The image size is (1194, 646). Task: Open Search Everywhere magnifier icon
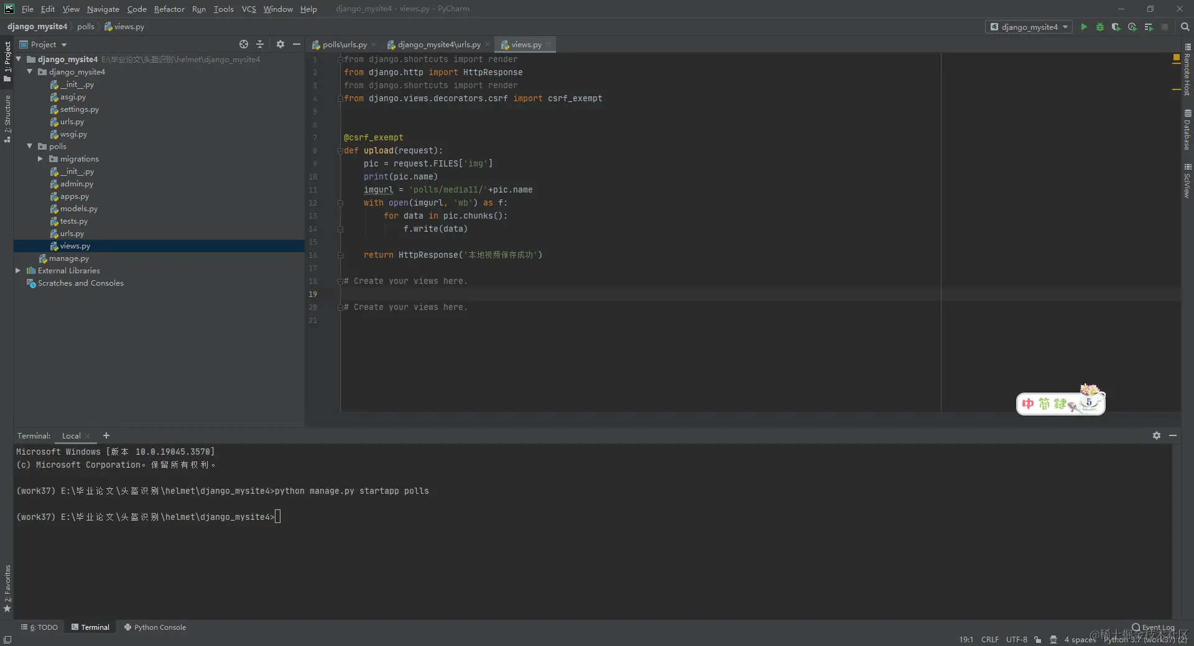[1185, 27]
